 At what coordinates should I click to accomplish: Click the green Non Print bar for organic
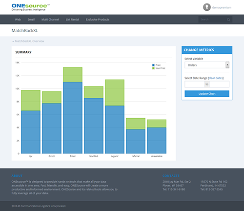click(x=115, y=93)
